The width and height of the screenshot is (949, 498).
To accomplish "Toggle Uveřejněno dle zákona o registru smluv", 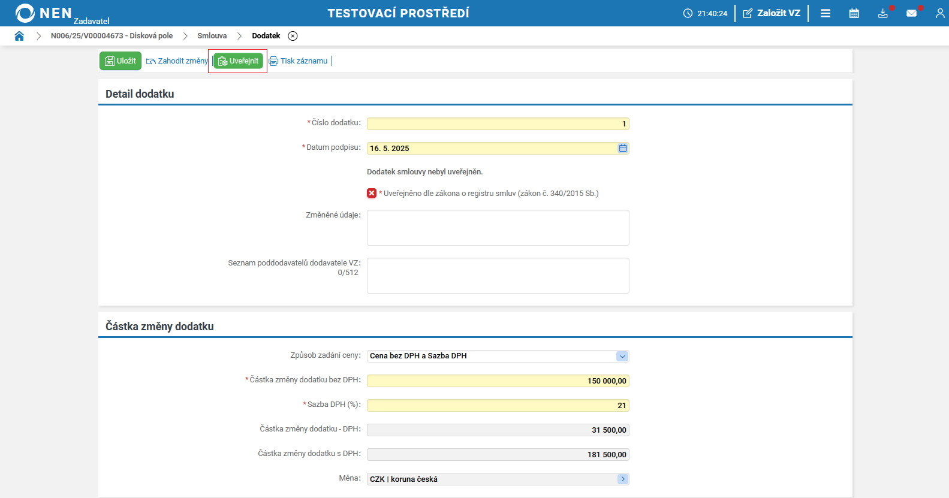I will coord(372,193).
